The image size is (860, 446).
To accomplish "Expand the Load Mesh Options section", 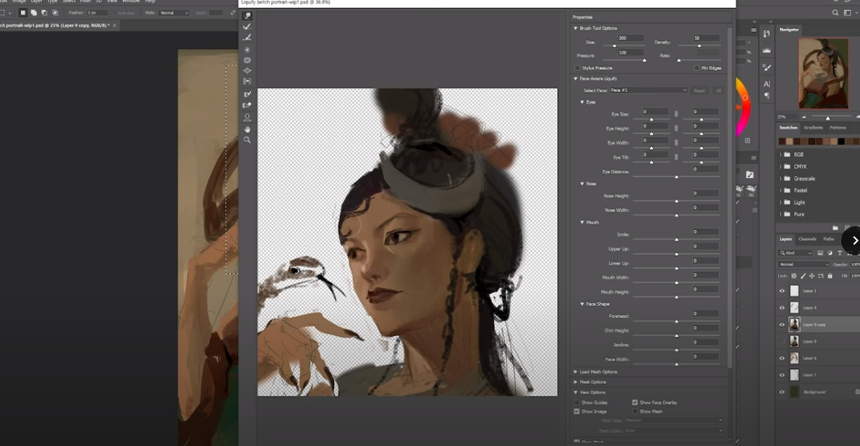I will click(x=575, y=372).
